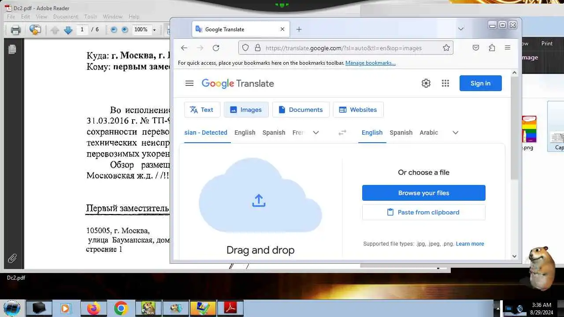Click Browse your files button
This screenshot has height=317, width=564.
tap(424, 193)
